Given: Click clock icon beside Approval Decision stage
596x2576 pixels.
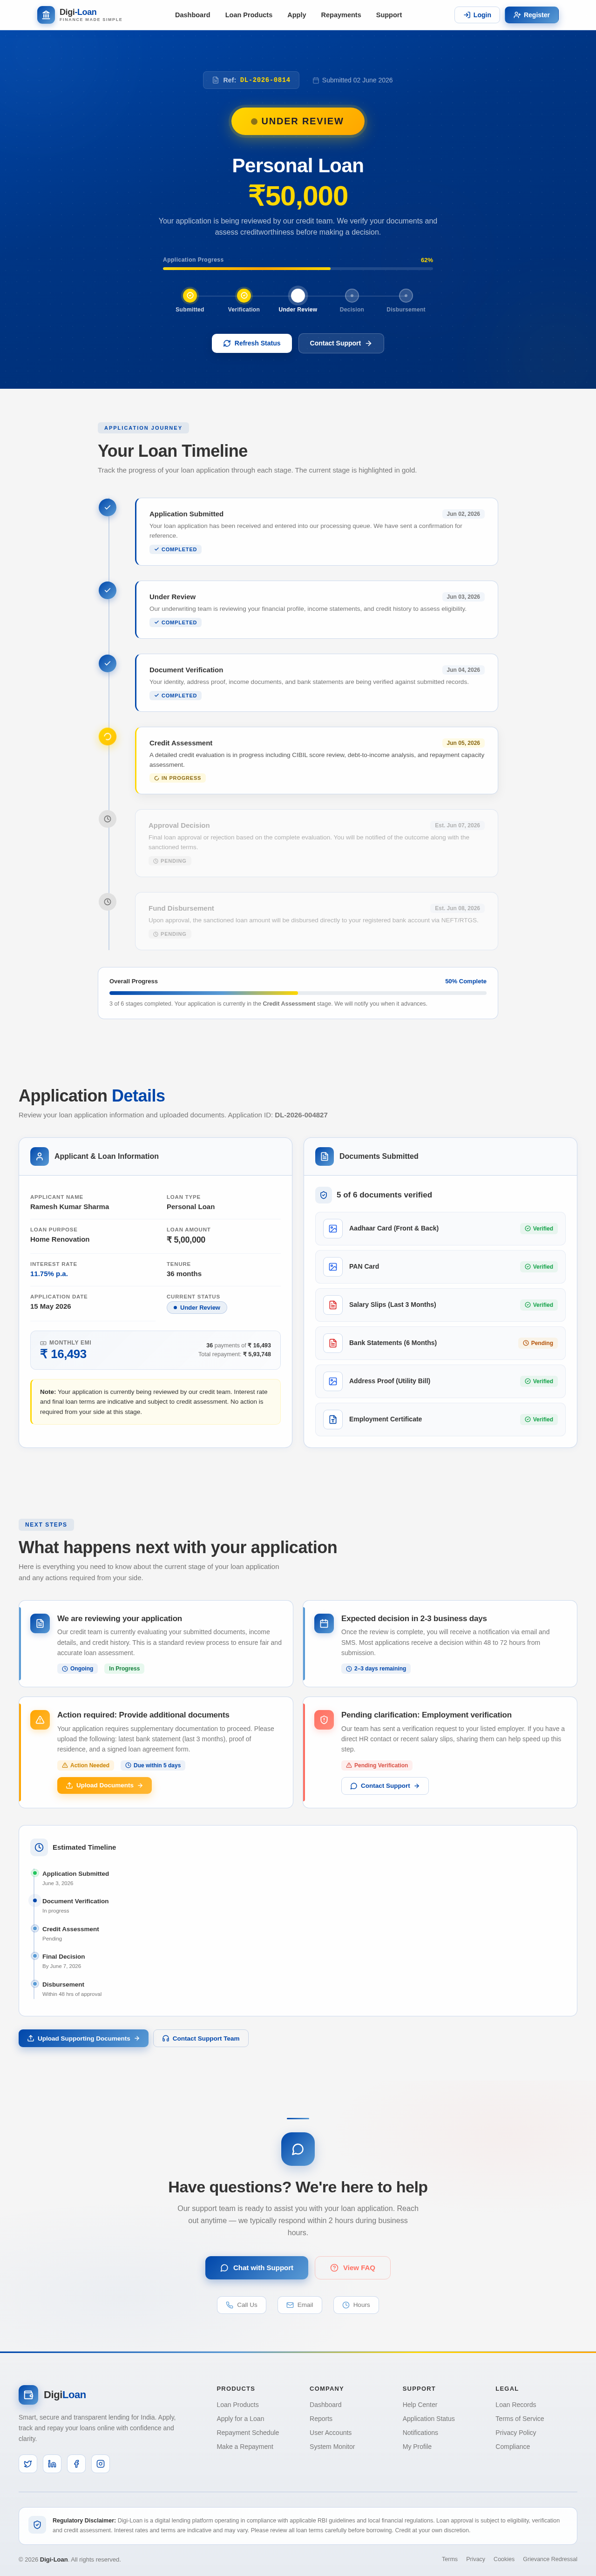Looking at the screenshot, I should coord(108,819).
